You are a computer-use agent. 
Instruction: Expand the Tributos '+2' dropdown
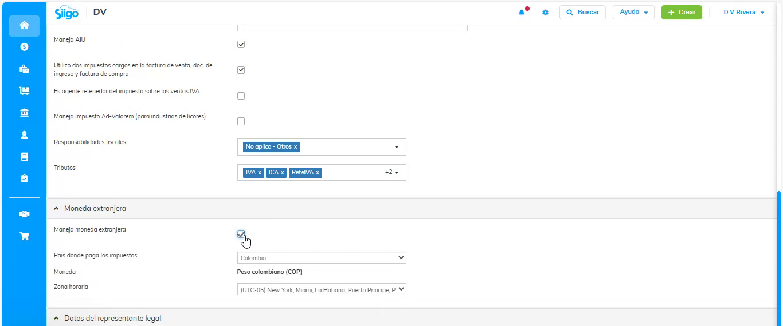coord(391,172)
